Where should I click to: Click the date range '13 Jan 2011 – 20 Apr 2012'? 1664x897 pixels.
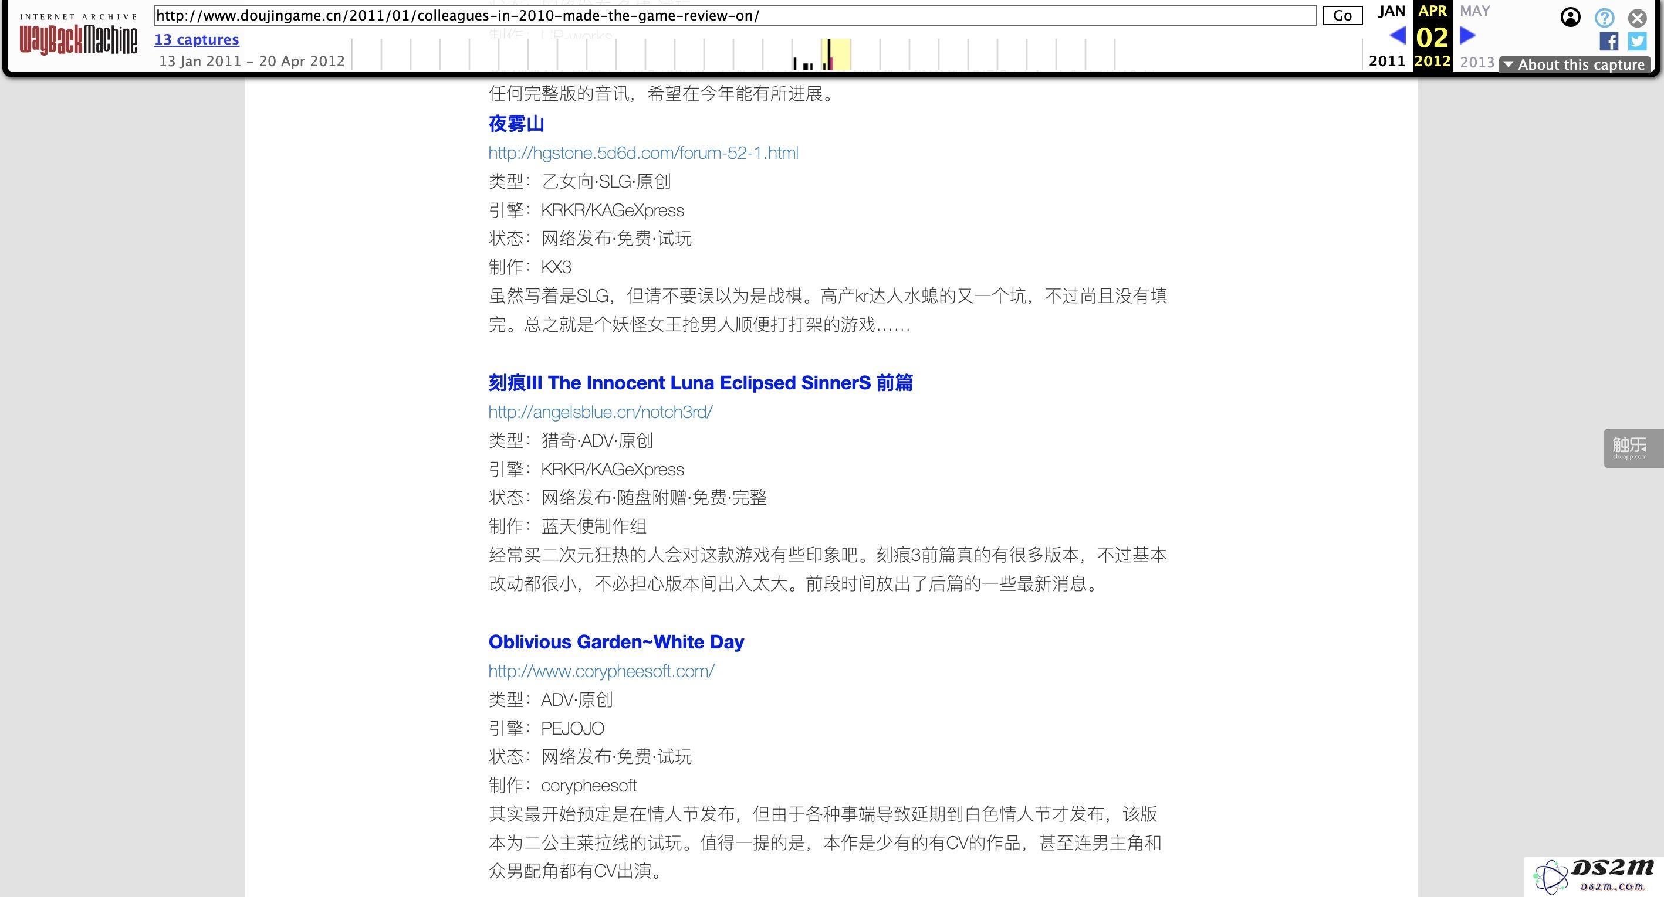(252, 62)
